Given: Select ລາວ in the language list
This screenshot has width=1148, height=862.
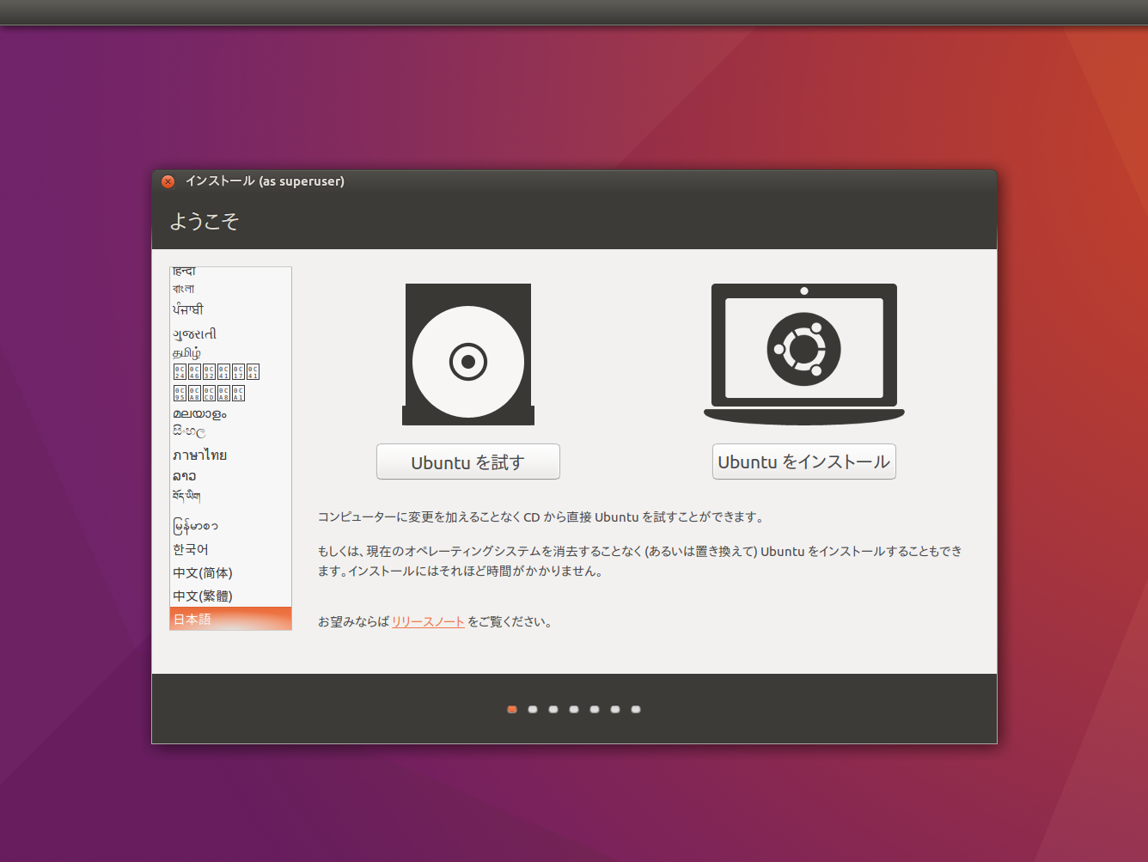Looking at the screenshot, I should 230,475.
